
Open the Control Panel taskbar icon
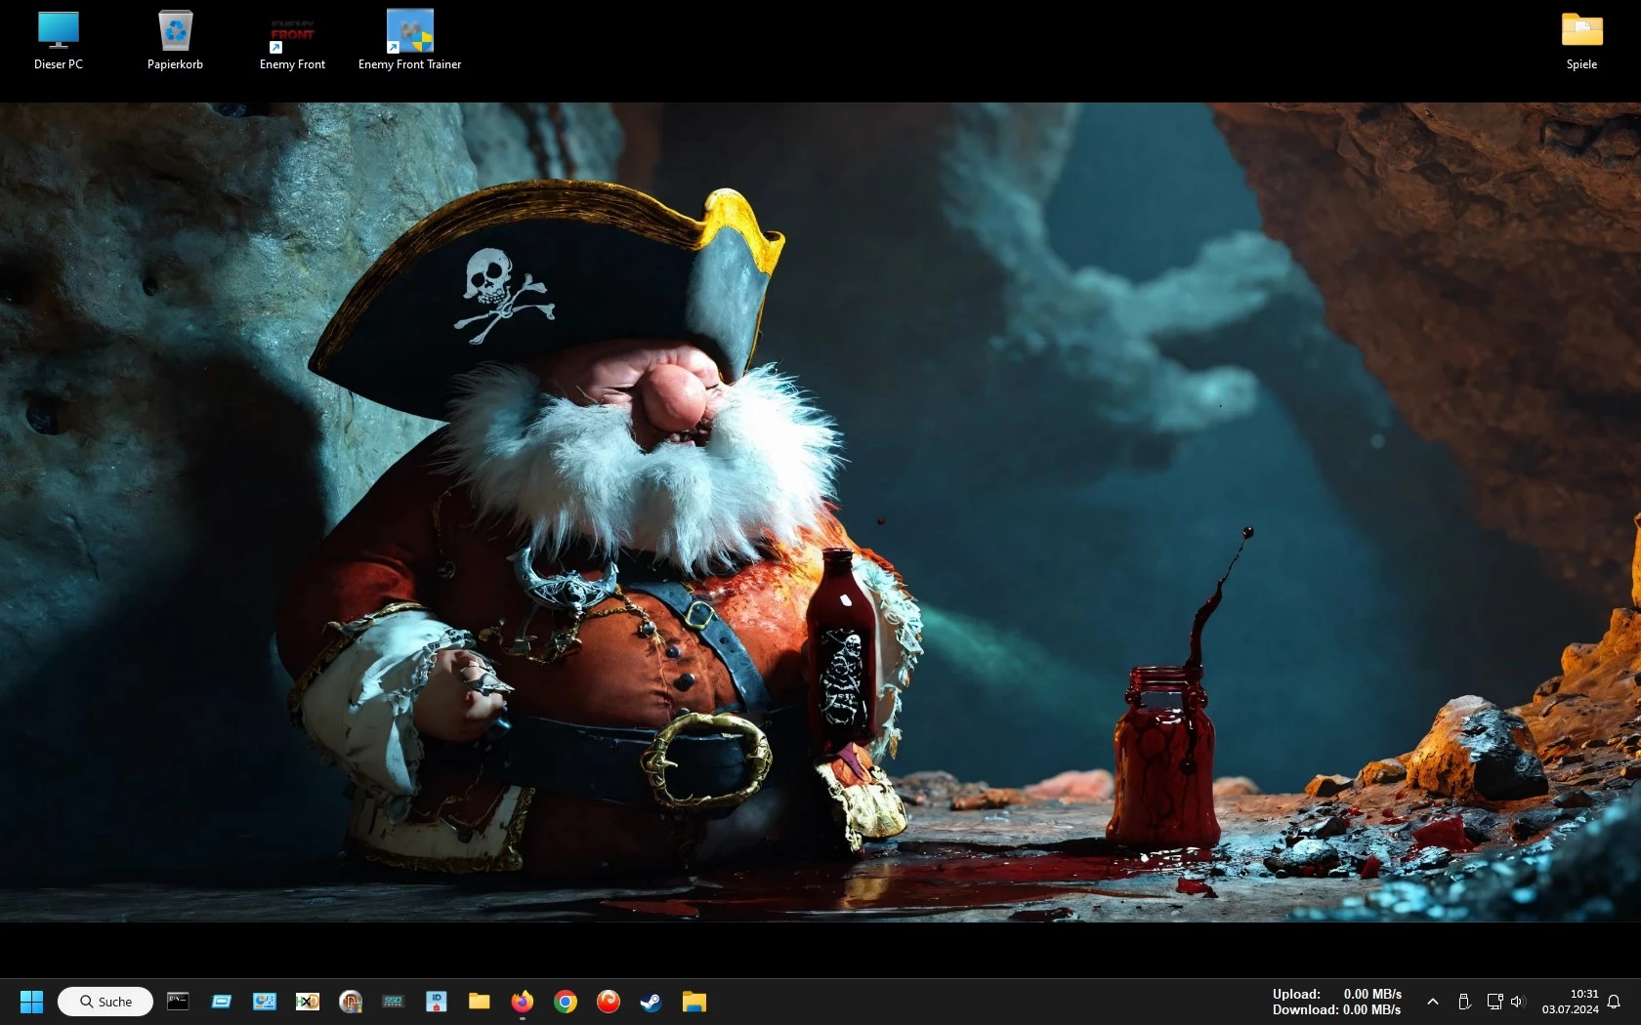click(264, 1002)
